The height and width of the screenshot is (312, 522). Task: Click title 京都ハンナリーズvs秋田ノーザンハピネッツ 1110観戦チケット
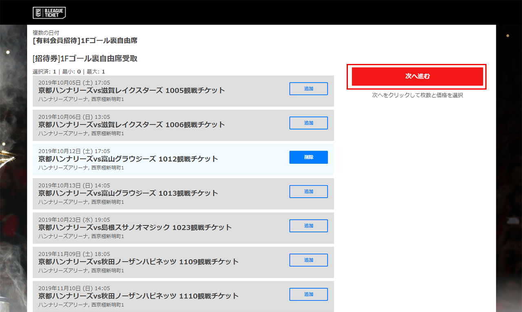[x=139, y=296]
